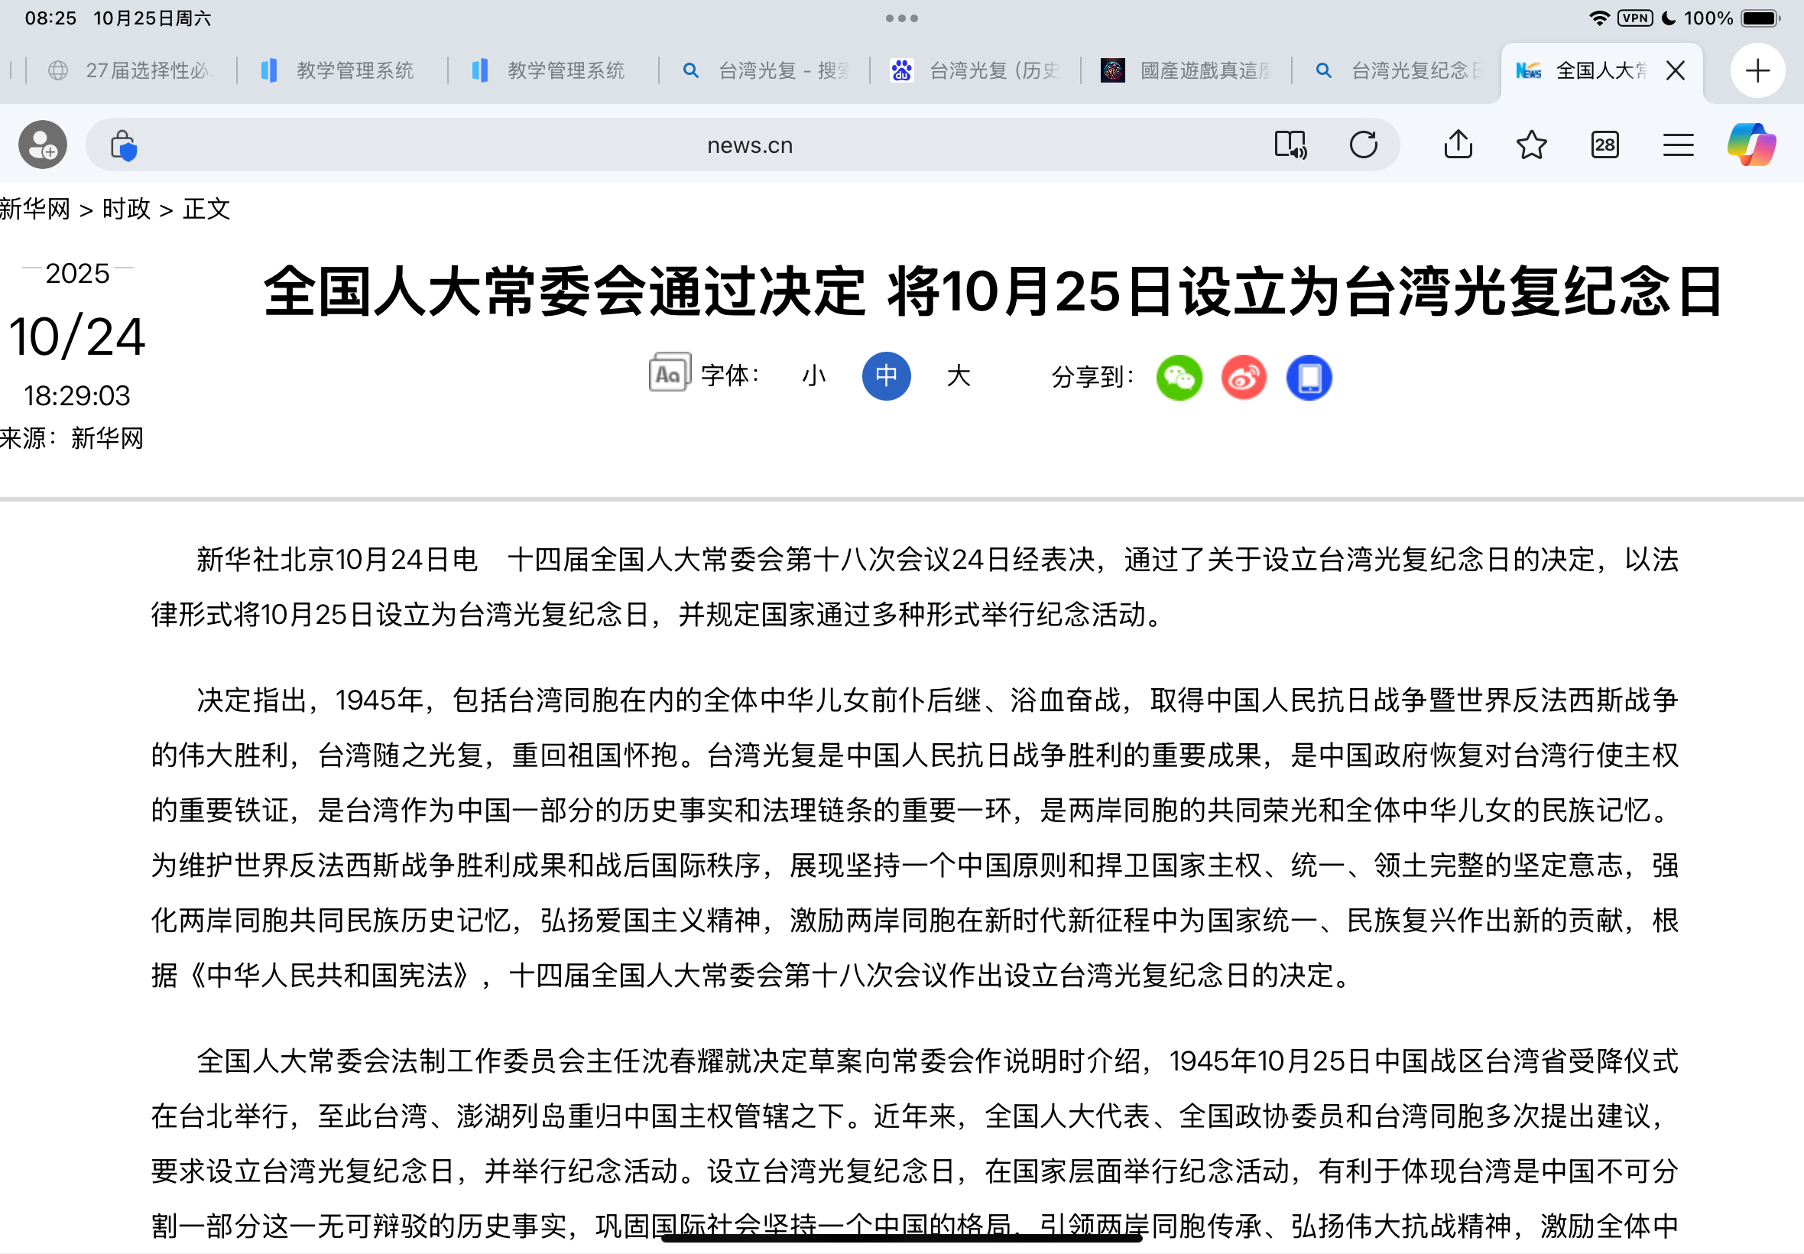Select small font size 小
Image resolution: width=1804 pixels, height=1254 pixels.
(x=813, y=376)
